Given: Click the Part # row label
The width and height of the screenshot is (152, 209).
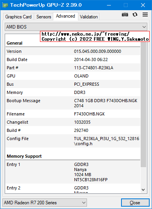Looking at the screenshot, I should pyautogui.click(x=13, y=68).
